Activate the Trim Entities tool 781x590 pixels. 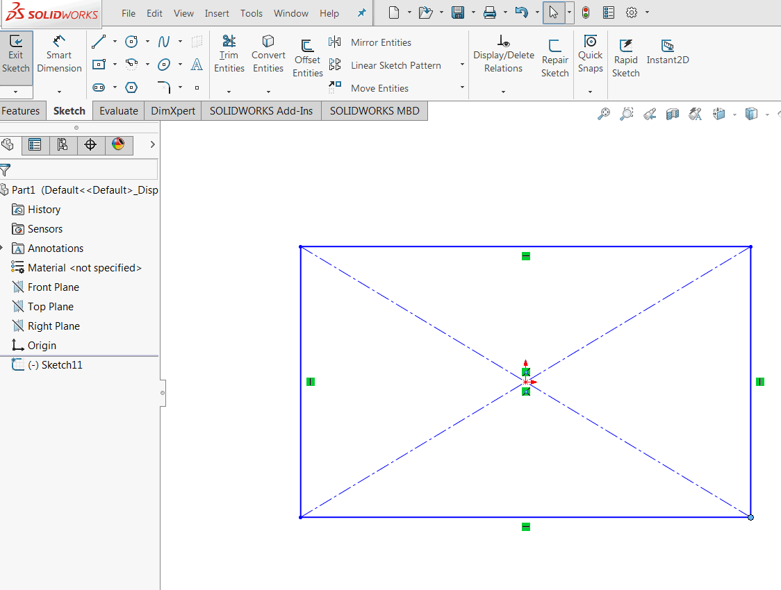[x=229, y=54]
